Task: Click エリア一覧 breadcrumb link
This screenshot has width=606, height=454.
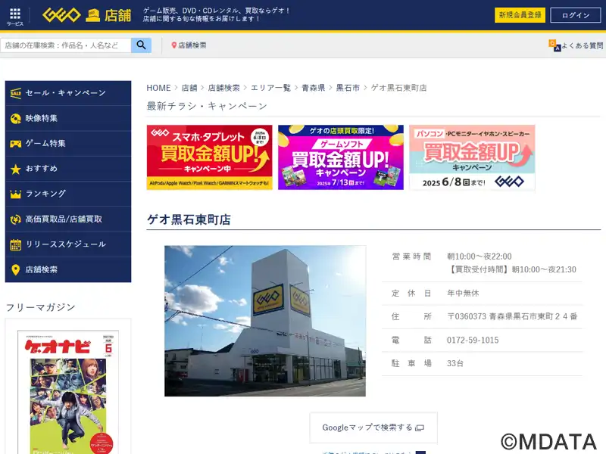Action: [x=270, y=88]
